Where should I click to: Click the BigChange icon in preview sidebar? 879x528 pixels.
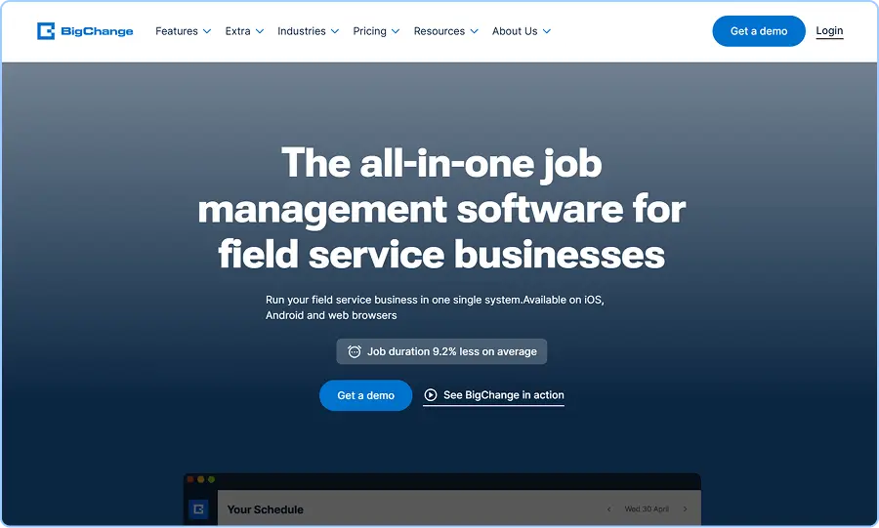(x=198, y=508)
